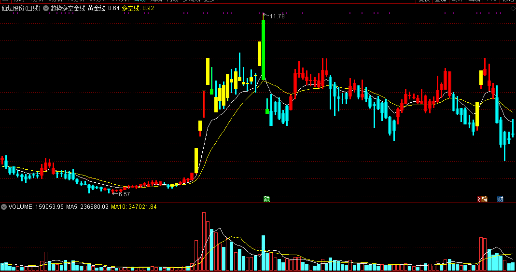Viewport: 516px width, 272px height.
Task: Click the 黄金线: 8.64 value label
Action: coord(103,9)
